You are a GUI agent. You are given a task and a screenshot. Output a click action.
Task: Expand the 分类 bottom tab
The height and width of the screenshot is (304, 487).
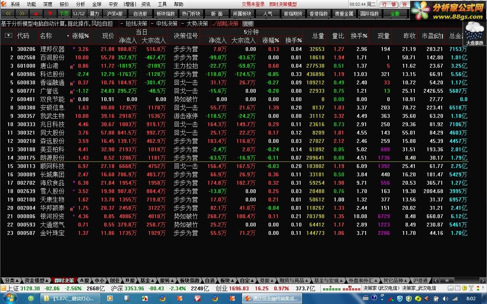point(12,280)
